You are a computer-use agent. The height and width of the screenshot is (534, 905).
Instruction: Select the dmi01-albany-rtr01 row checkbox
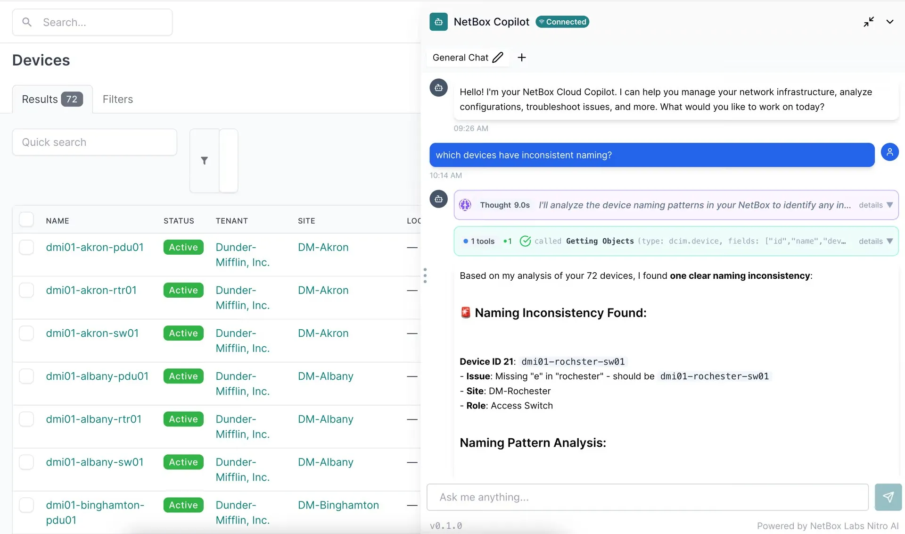[x=26, y=419]
